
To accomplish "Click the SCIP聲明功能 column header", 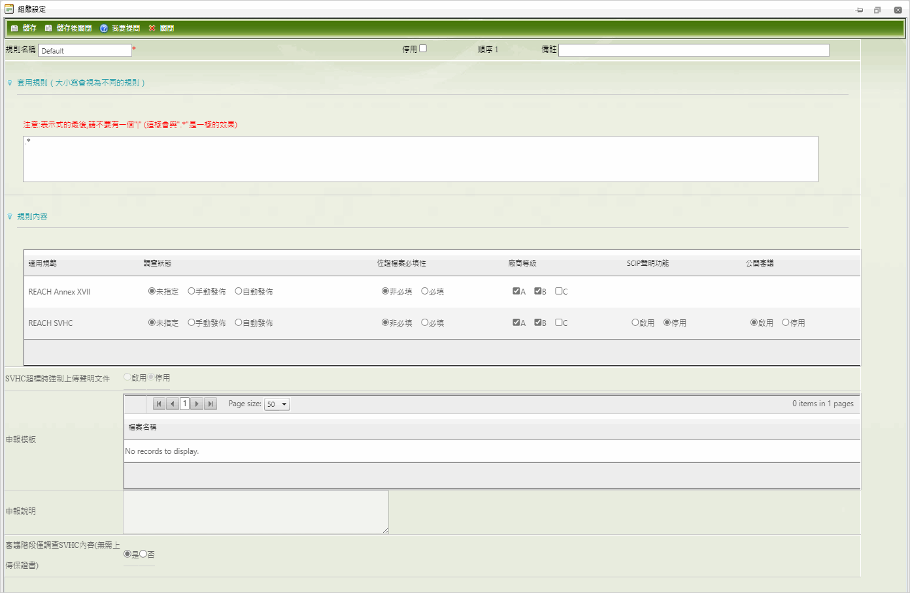I will [648, 263].
